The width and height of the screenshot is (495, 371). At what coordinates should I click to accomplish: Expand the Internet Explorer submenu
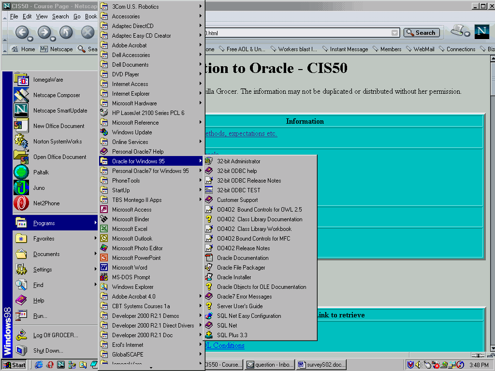click(151, 94)
